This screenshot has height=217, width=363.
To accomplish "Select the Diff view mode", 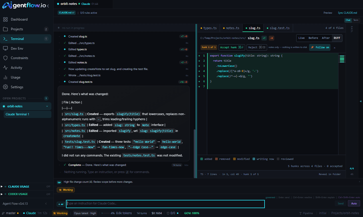I will 337,38.
